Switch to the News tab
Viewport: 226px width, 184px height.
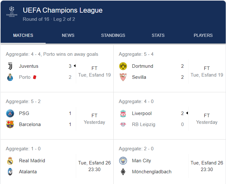(x=68, y=35)
